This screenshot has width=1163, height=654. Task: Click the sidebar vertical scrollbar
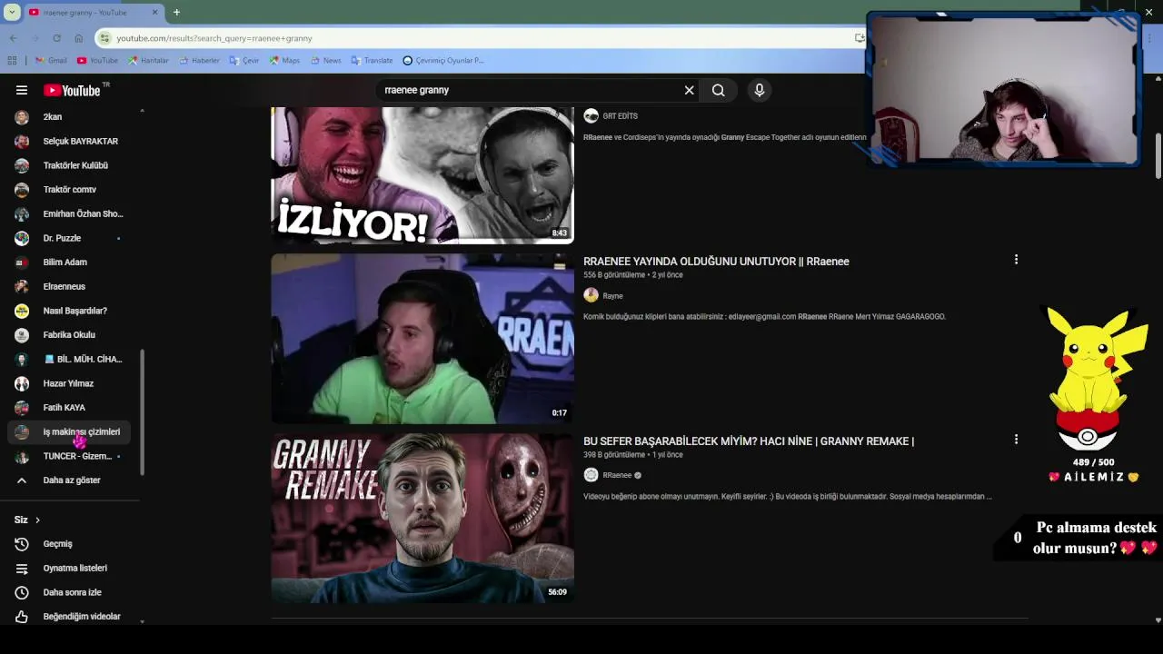[142, 412]
